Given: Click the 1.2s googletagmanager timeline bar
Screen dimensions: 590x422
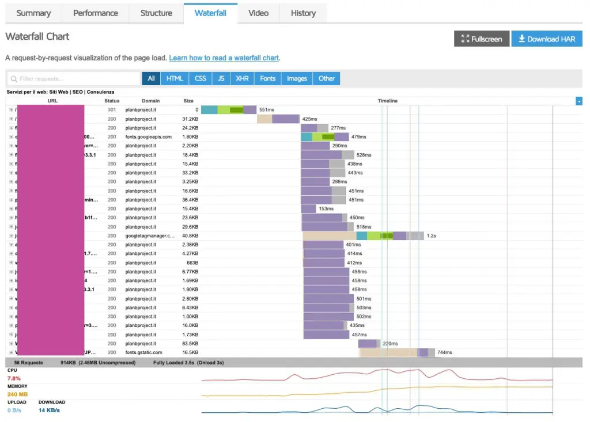Looking at the screenshot, I should pos(363,236).
